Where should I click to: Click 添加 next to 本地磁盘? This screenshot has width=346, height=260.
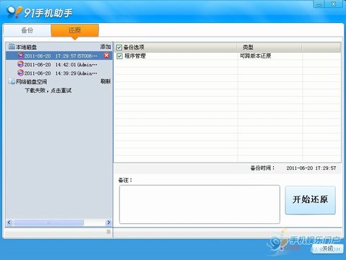(105, 47)
